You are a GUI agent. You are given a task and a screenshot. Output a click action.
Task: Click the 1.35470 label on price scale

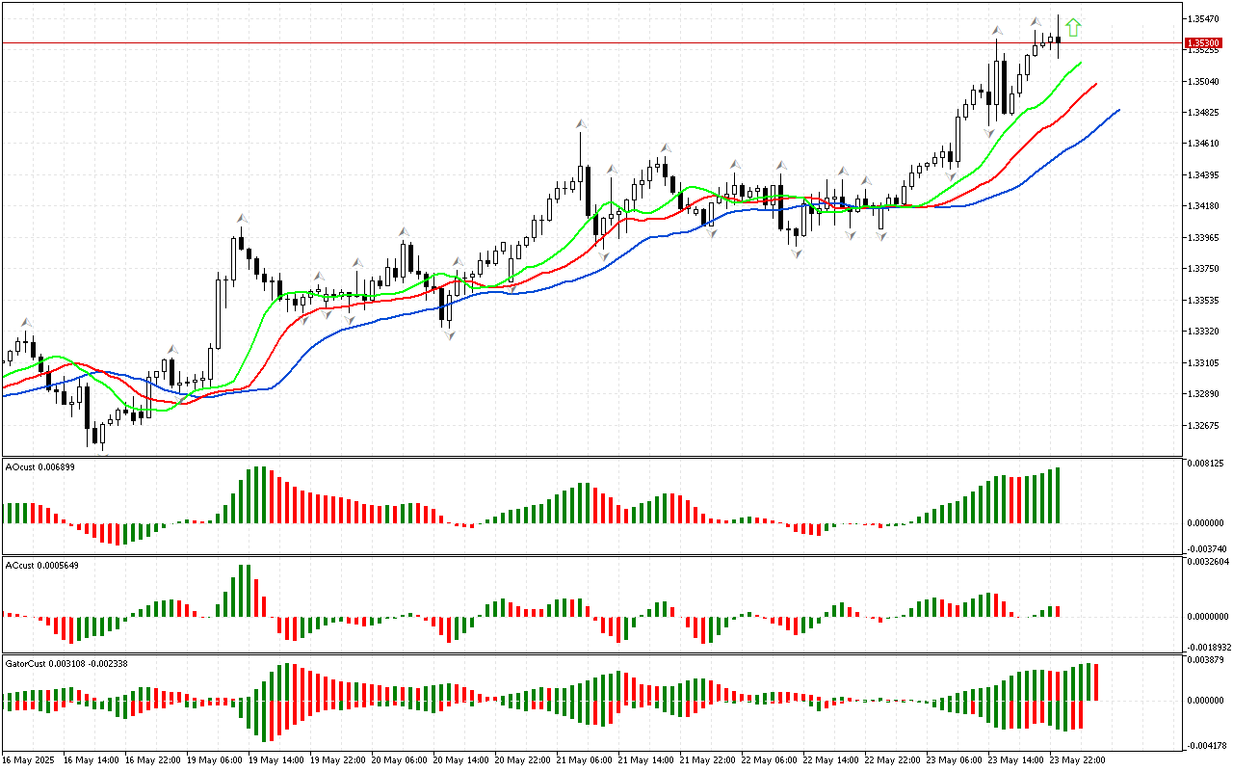[x=1205, y=18]
